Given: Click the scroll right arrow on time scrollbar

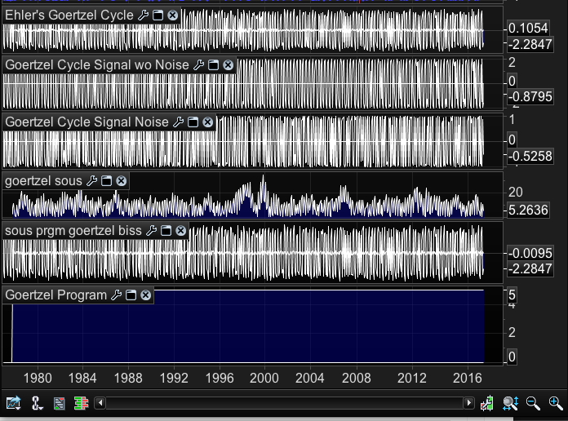Looking at the screenshot, I should pos(468,403).
